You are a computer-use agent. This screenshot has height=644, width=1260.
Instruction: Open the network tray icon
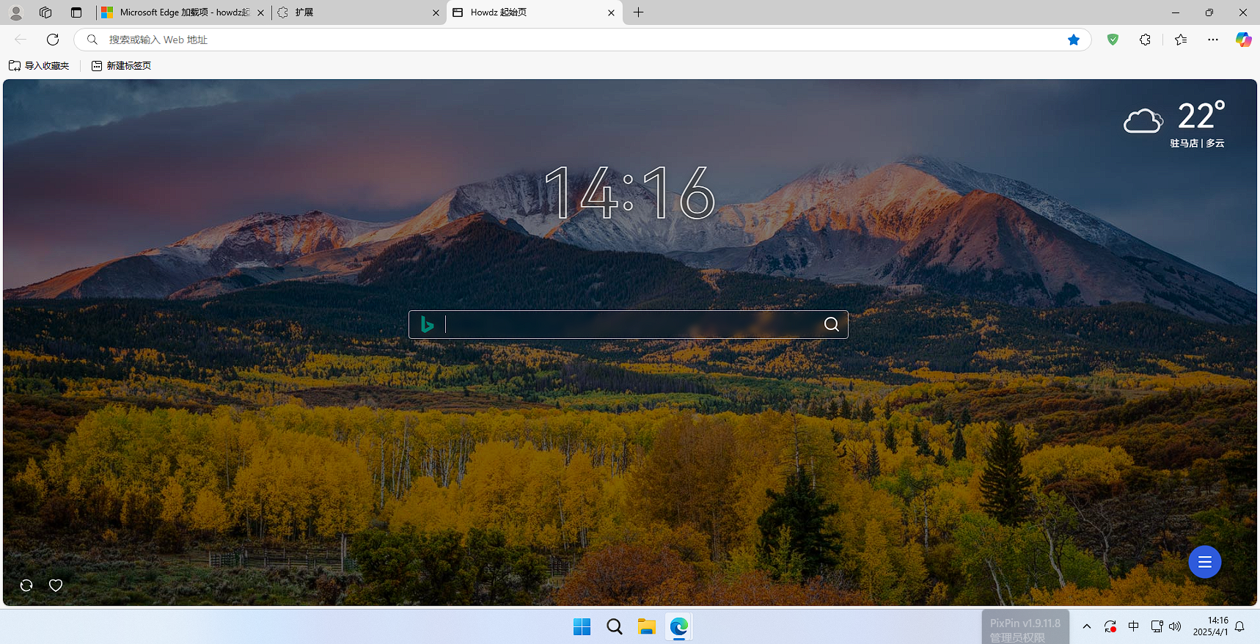pyautogui.click(x=1157, y=626)
